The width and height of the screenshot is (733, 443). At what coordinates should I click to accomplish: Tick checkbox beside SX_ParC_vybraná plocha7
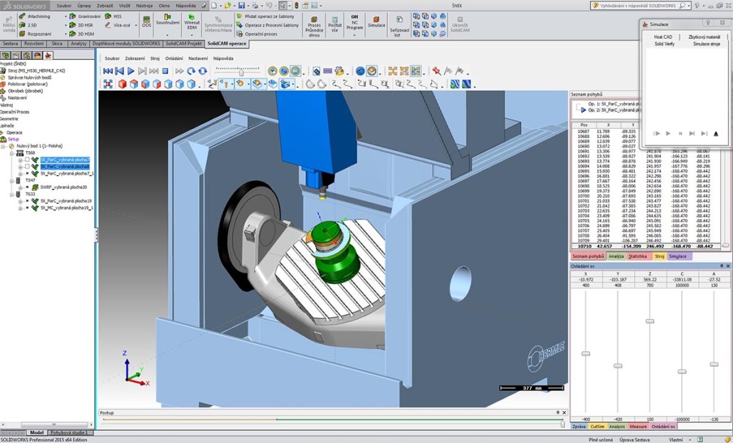coord(27,160)
